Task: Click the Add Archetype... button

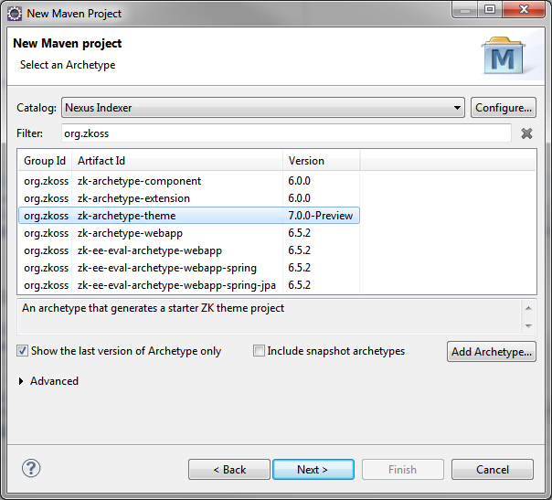Action: coord(492,351)
